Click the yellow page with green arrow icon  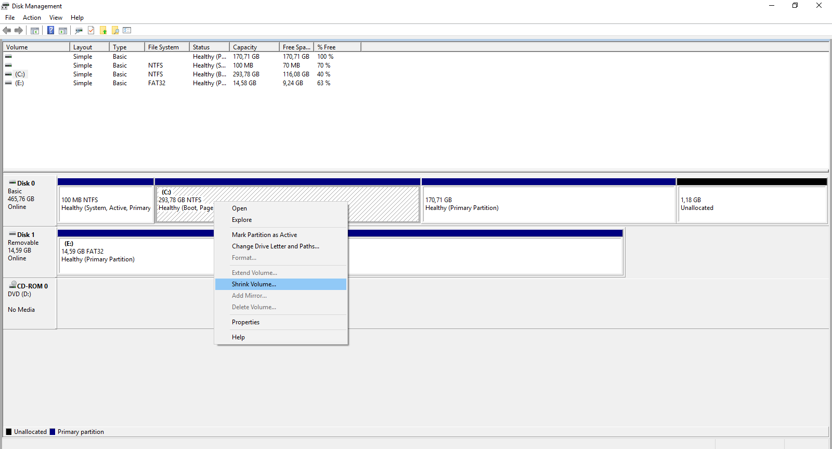pyautogui.click(x=103, y=31)
